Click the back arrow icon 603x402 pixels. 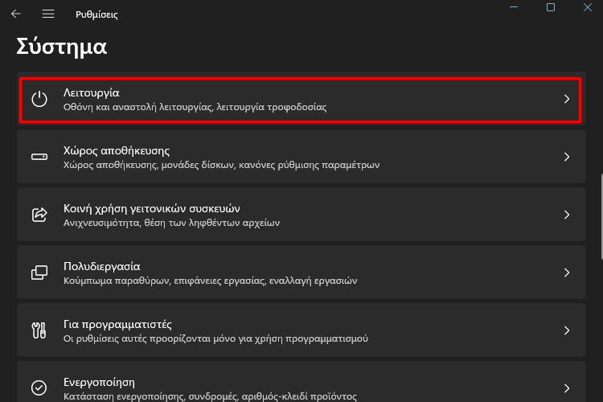(16, 14)
